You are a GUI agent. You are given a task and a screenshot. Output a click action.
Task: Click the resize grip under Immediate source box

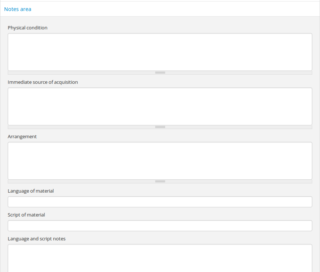point(160,127)
